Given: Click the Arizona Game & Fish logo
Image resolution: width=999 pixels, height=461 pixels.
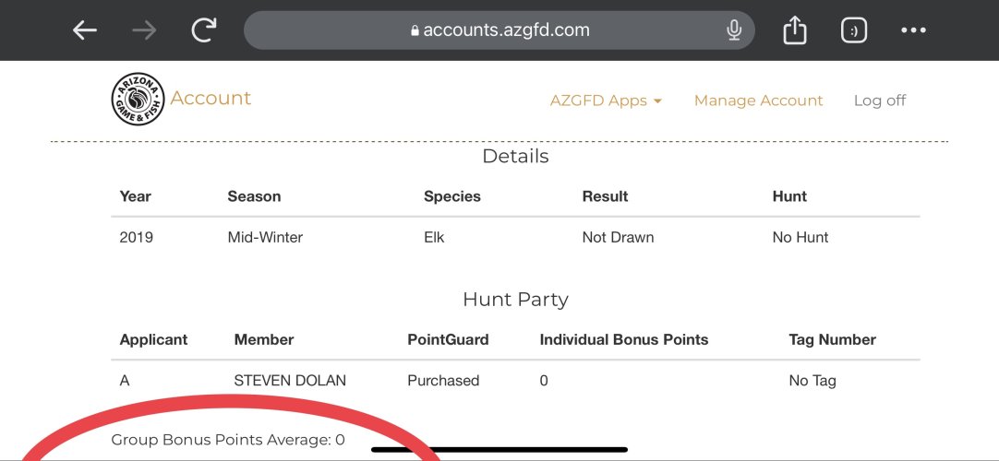Looking at the screenshot, I should pyautogui.click(x=138, y=99).
